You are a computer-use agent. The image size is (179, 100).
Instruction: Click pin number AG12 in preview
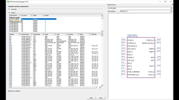(x=123, y=39)
